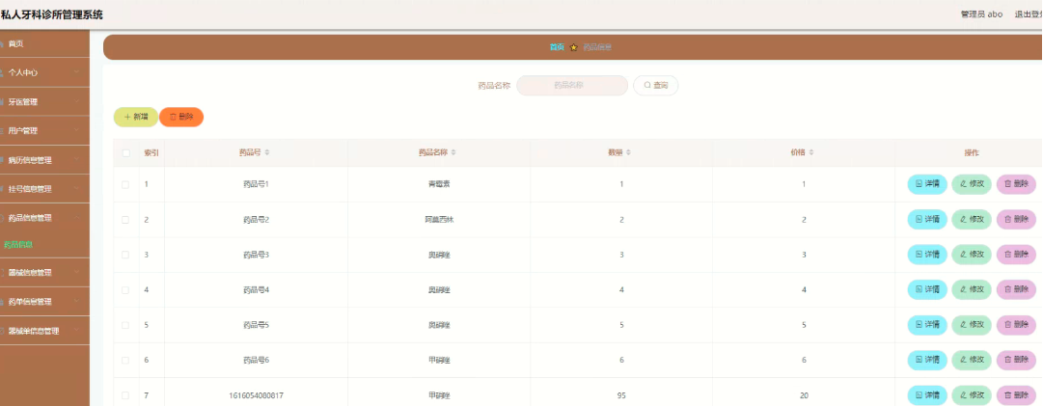Image resolution: width=1043 pixels, height=406 pixels.
Task: Check the checkbox for index 3 row
Action: (x=125, y=255)
